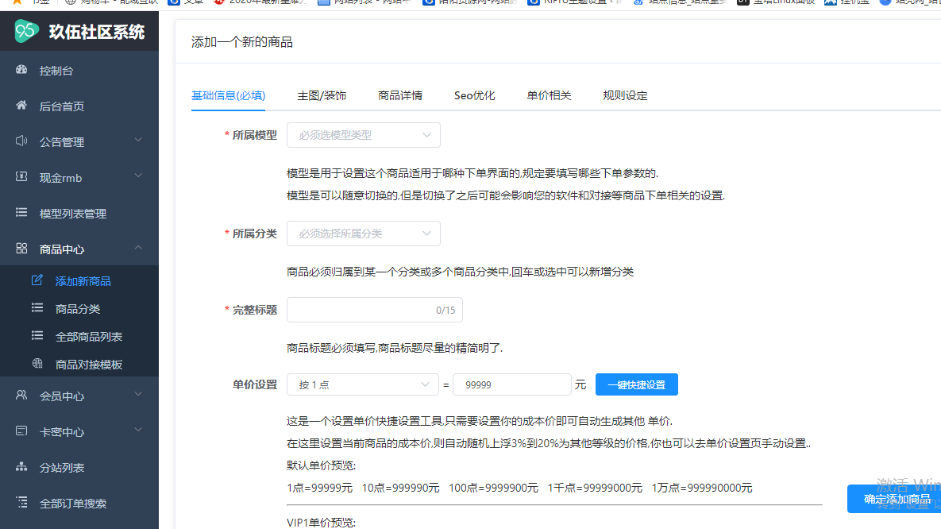
Task: Open the 所属分类 dropdown
Action: pyautogui.click(x=364, y=234)
